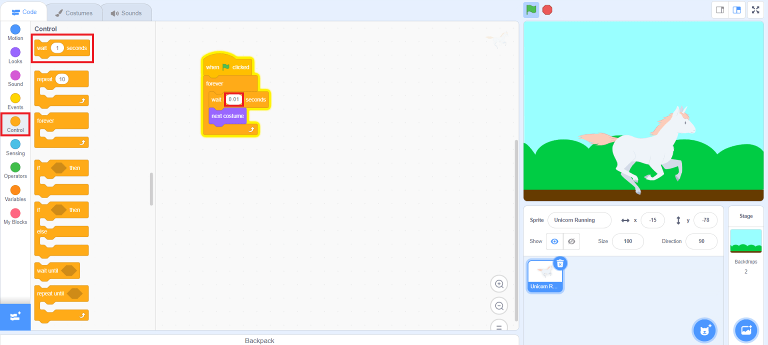768x345 pixels.
Task: Click the Add Extension button
Action: pos(15,317)
